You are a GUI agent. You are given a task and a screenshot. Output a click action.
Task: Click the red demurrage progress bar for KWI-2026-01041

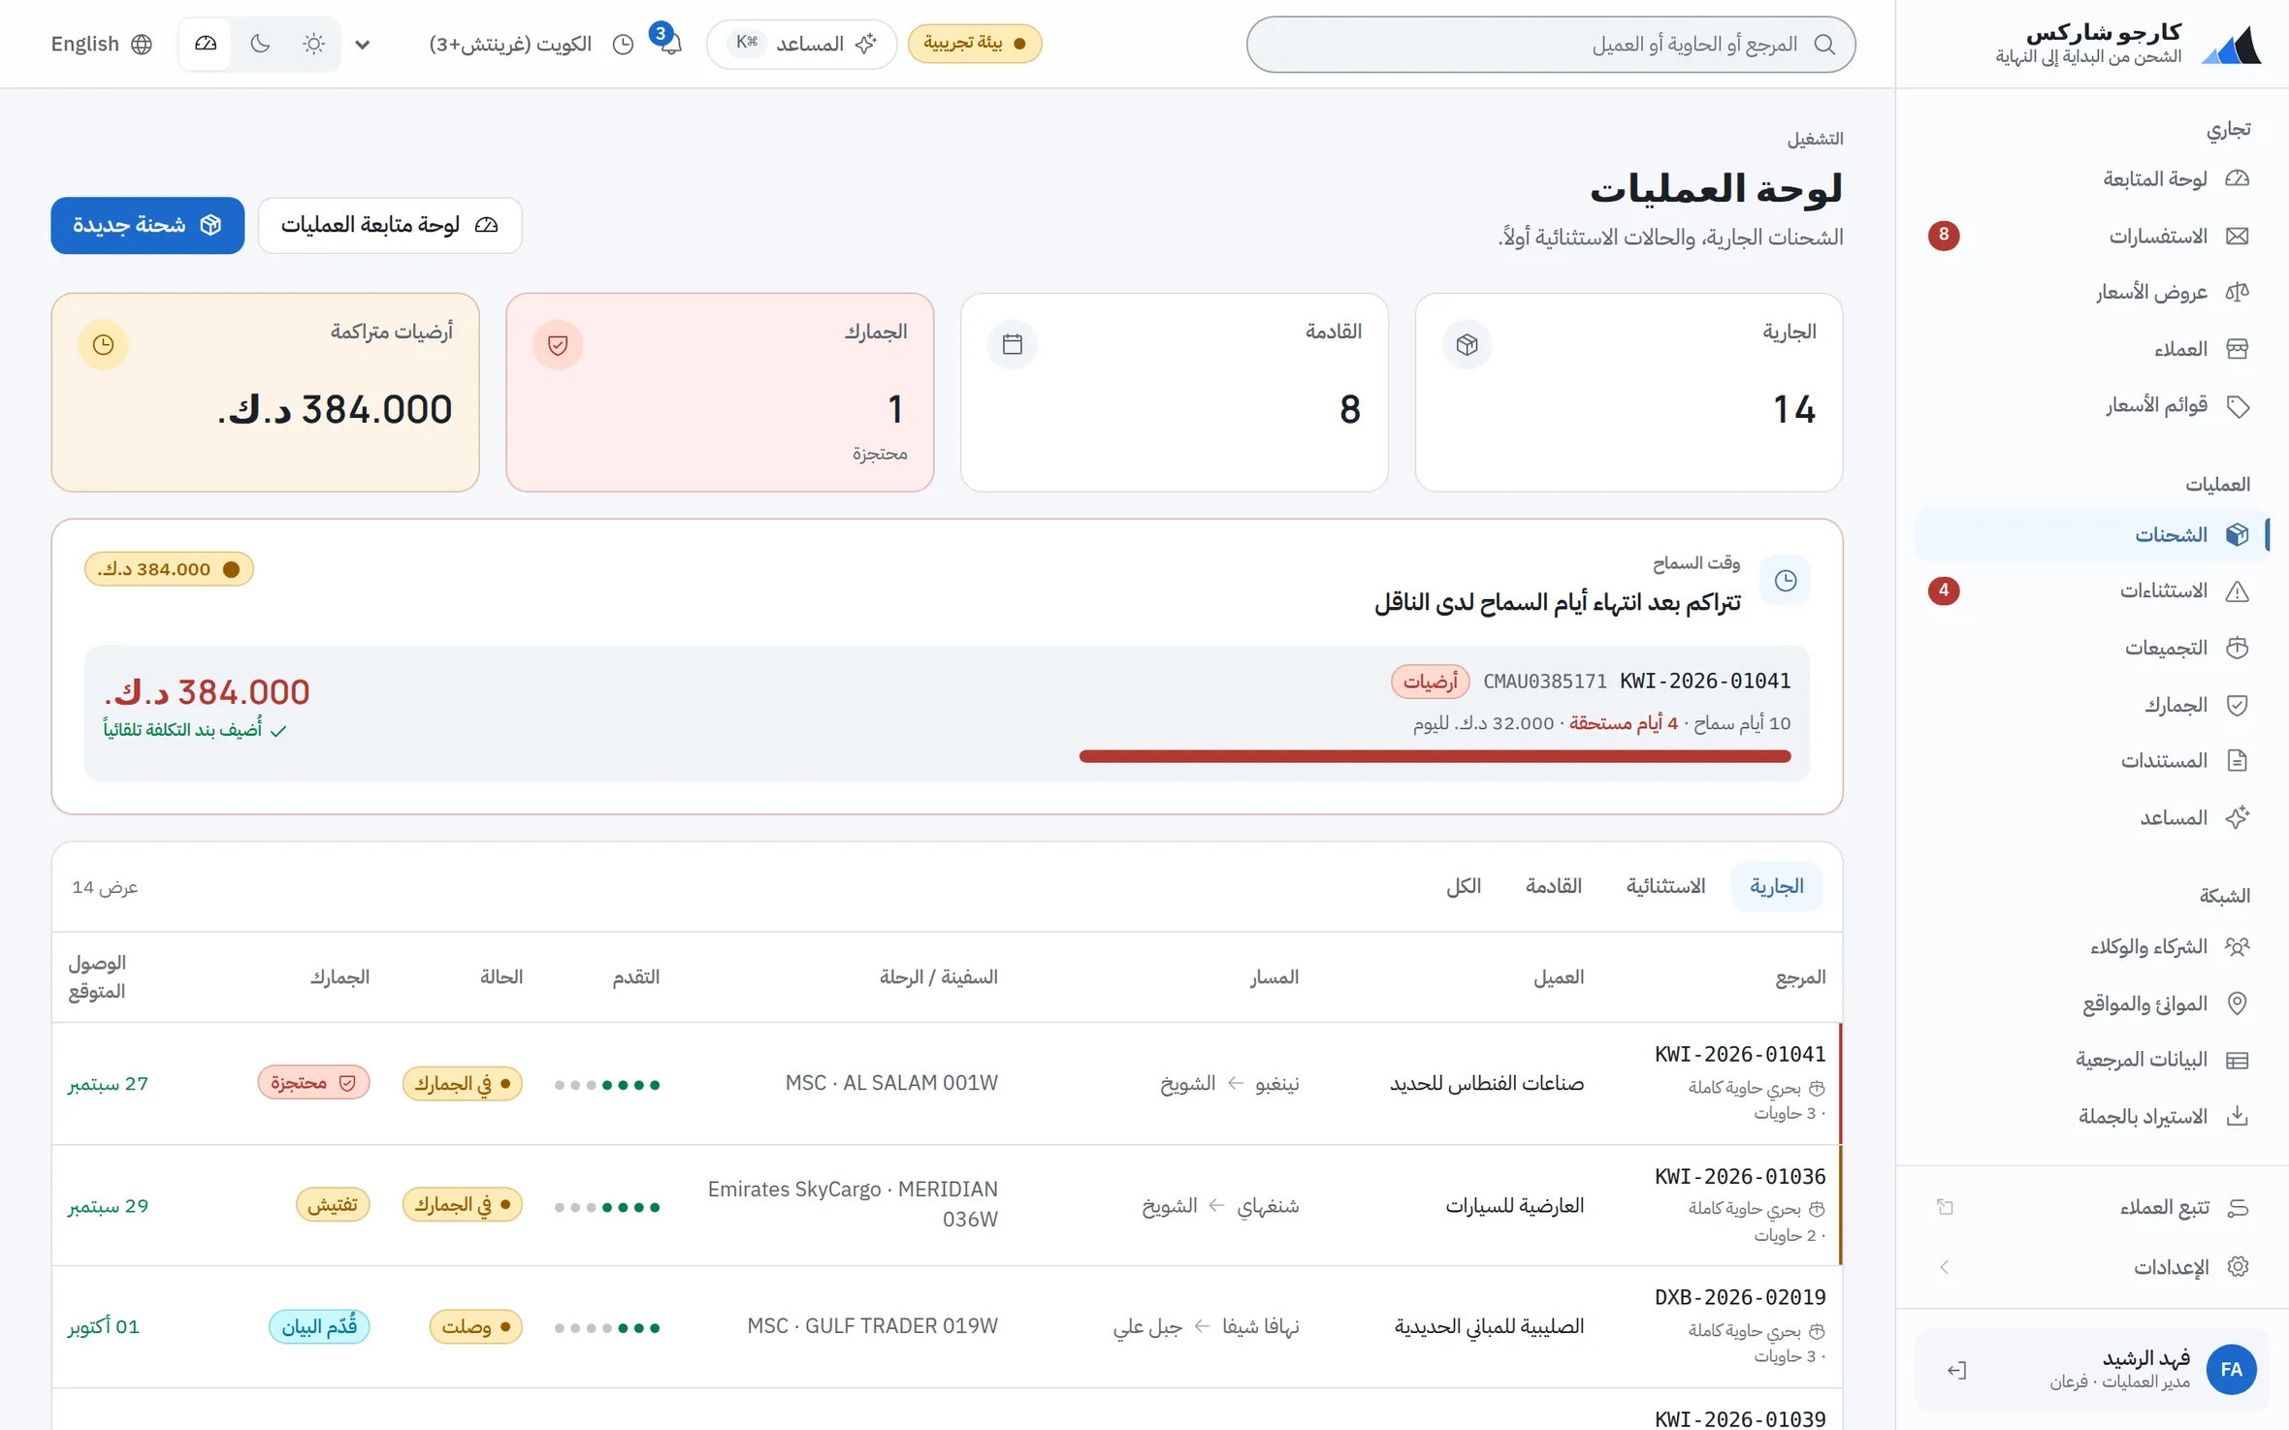coord(1435,756)
